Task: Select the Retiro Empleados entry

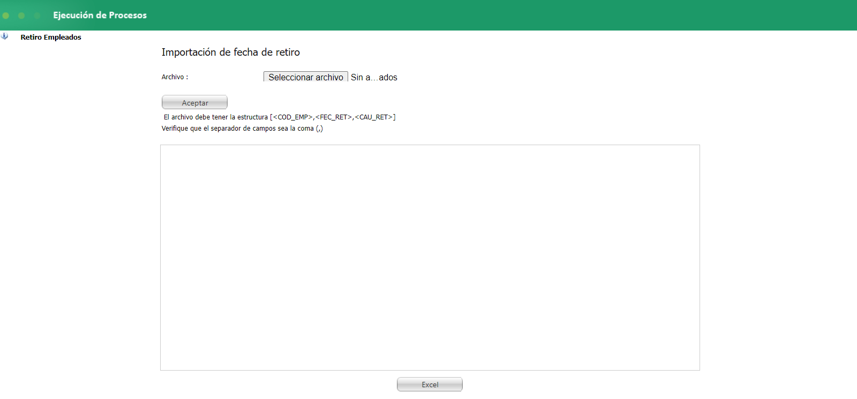Action: coord(51,37)
